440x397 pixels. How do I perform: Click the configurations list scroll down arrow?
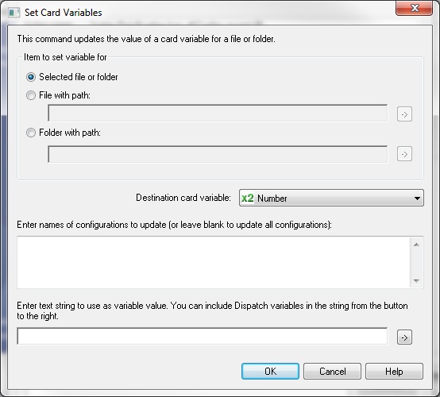(416, 280)
